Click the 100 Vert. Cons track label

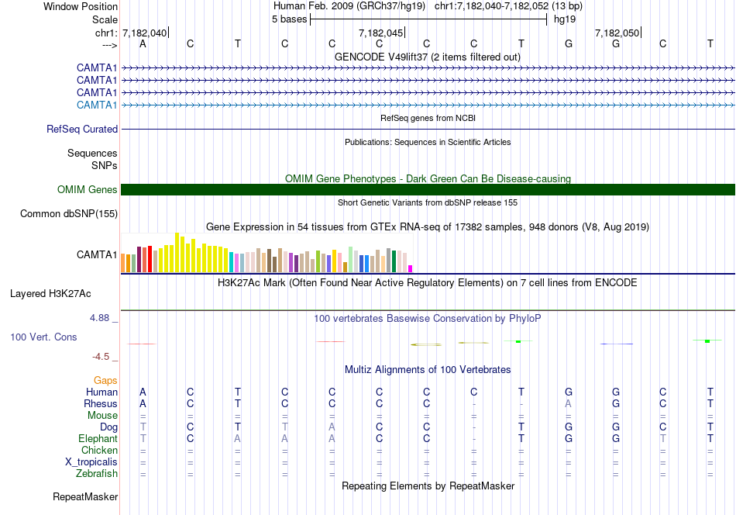(x=43, y=337)
